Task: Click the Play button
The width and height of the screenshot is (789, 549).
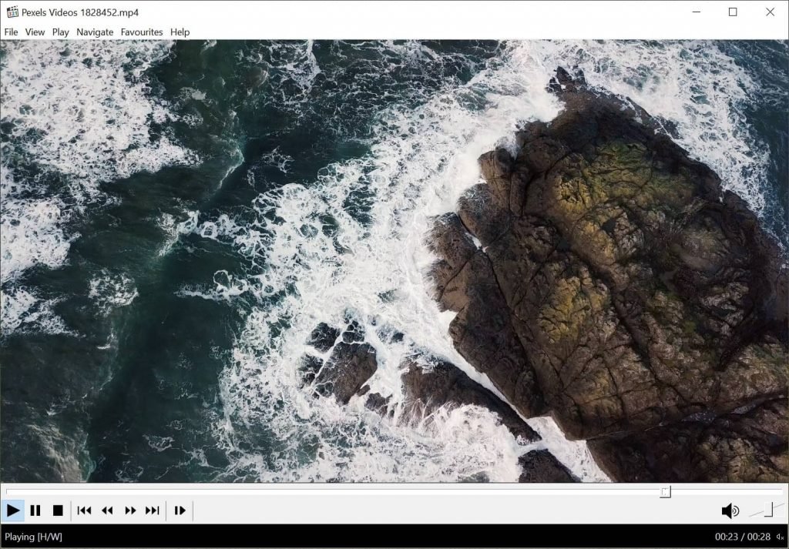Action: [x=13, y=510]
